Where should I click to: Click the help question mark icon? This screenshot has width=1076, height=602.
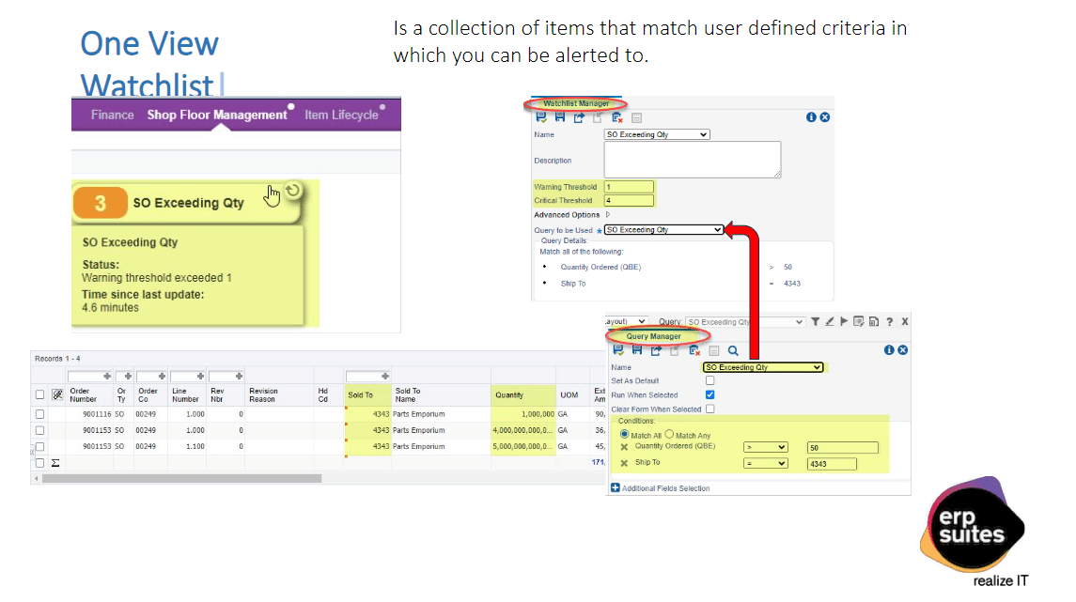click(889, 321)
